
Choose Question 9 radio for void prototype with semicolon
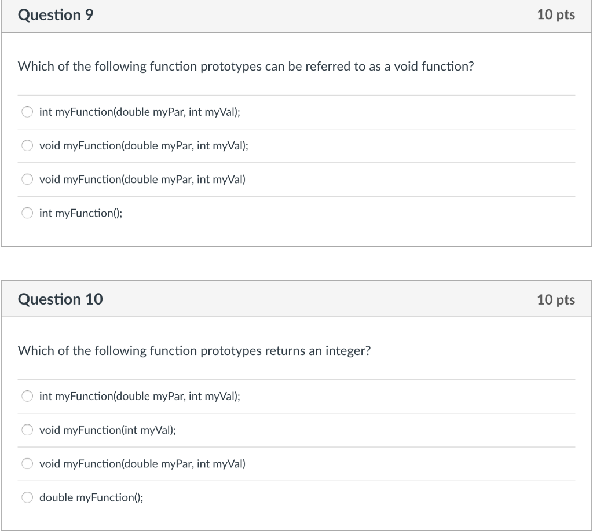point(27,146)
